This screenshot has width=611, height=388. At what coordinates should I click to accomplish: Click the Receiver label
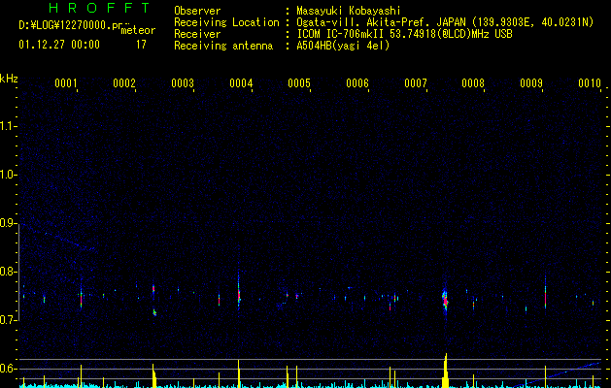[x=197, y=34]
